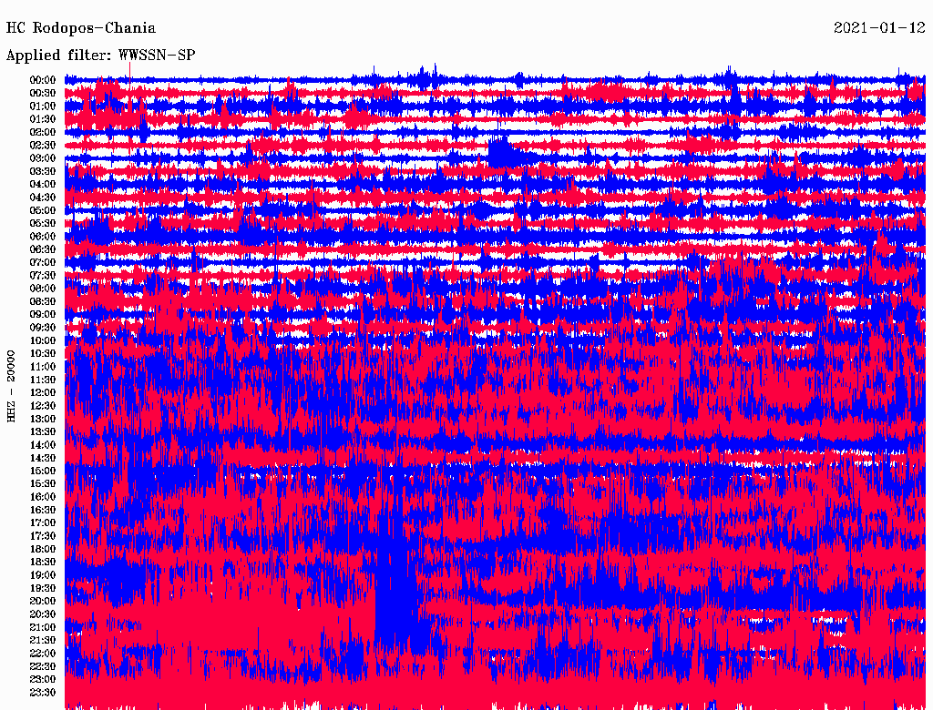Screen dimensions: 933x710
Task: Select the 12:00 time row label
Action: click(x=43, y=392)
